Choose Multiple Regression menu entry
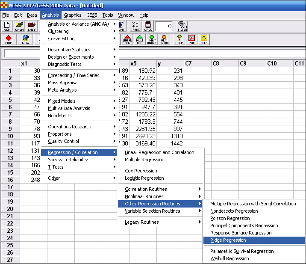 point(144,160)
